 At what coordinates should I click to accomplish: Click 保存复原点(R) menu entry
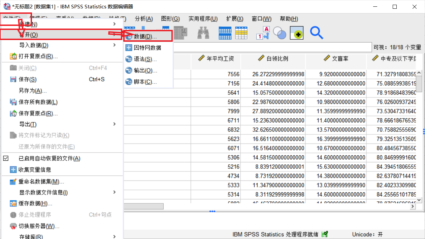click(62, 113)
